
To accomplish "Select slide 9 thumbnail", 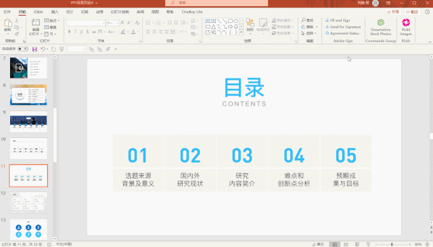I will tap(28, 122).
